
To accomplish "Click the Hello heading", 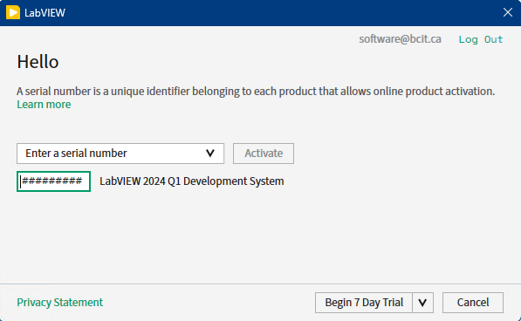I will tap(38, 62).
